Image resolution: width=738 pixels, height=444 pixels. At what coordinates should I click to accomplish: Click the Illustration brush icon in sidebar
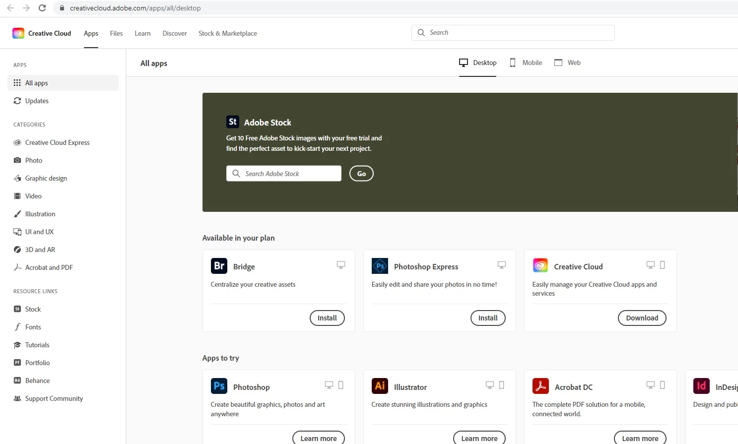coord(17,214)
